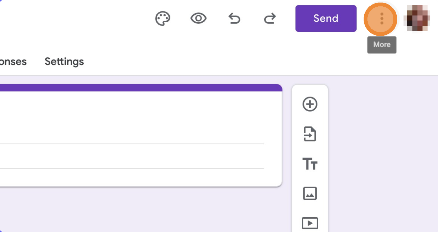The image size is (438, 232).
Task: Redo the last undone change
Action: point(270,18)
